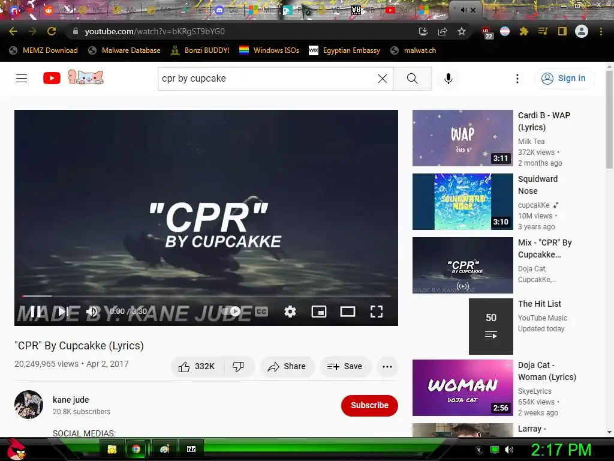Open 7-Zip from the taskbar
The height and width of the screenshot is (461, 614).
point(191,449)
